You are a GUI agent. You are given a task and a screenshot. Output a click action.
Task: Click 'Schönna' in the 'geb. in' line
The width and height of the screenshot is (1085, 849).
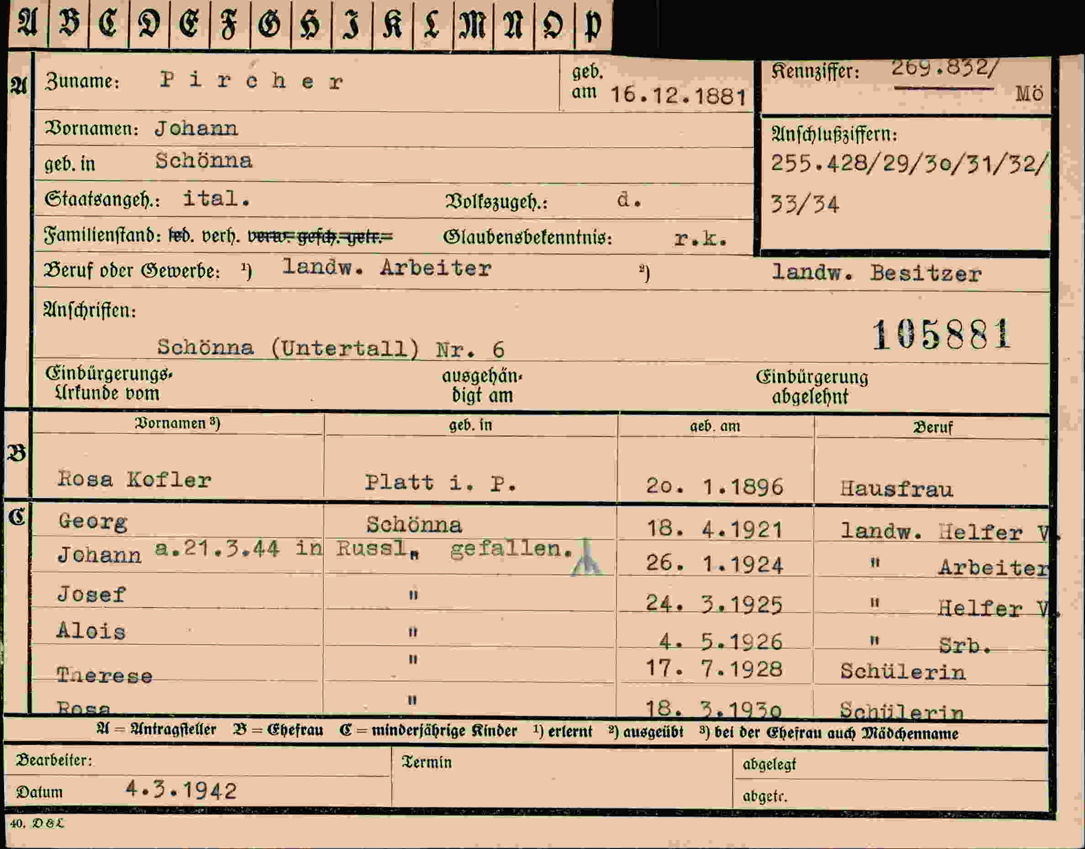tap(204, 161)
